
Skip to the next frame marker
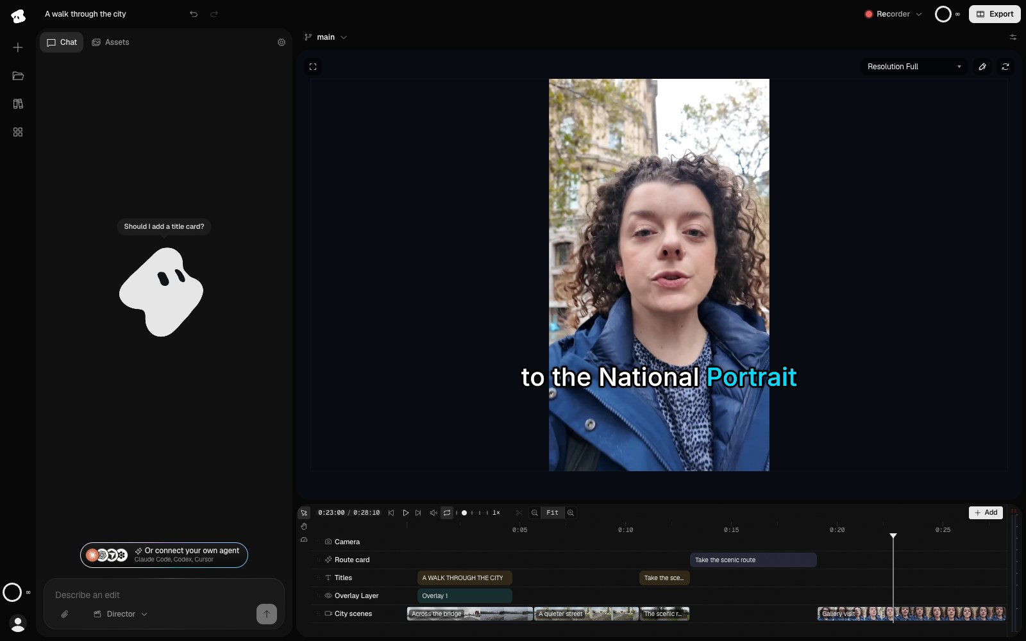(418, 513)
